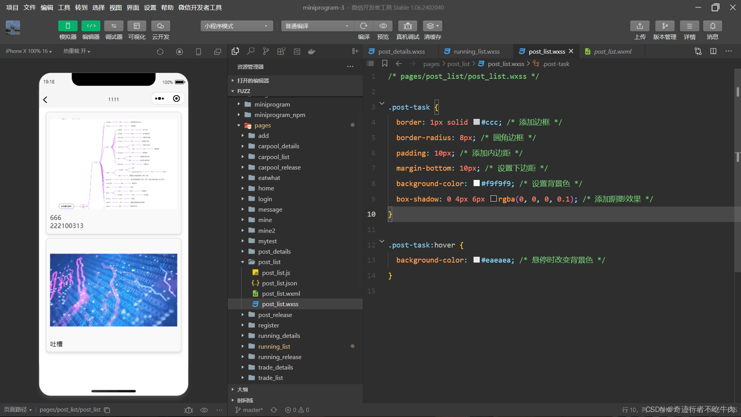Open version management (版本管理) icon

[x=665, y=26]
